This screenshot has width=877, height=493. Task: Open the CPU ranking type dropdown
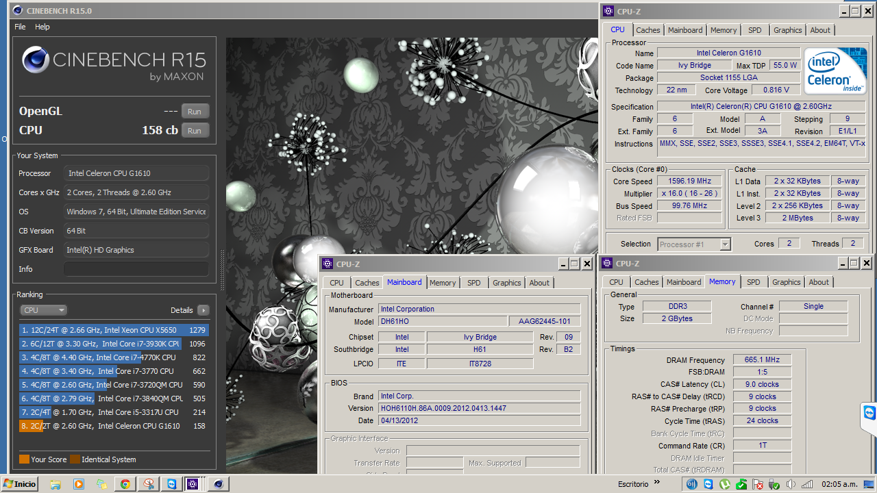pos(43,310)
